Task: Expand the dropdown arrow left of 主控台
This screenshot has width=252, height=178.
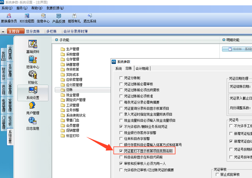Action: 3,32
